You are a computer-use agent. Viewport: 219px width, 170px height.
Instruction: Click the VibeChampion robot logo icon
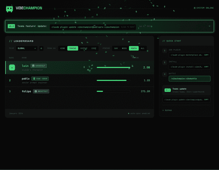[10, 8]
